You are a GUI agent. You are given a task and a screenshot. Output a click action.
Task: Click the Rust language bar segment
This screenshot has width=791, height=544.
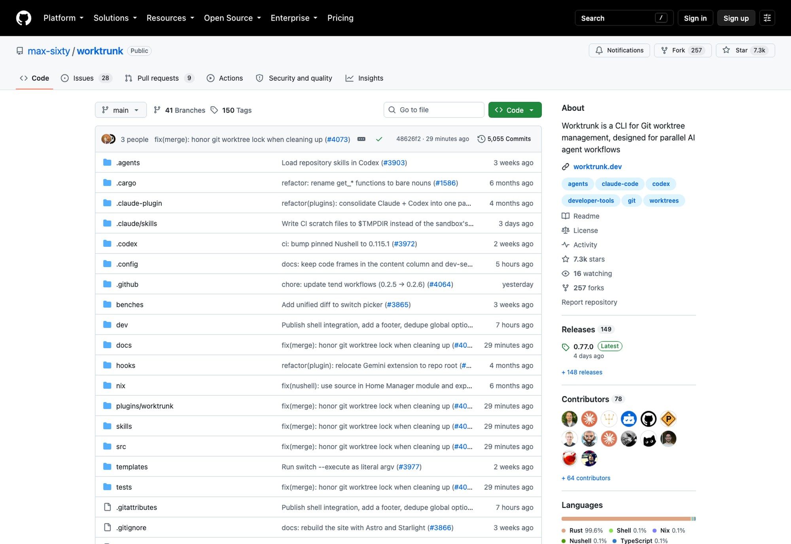click(626, 519)
